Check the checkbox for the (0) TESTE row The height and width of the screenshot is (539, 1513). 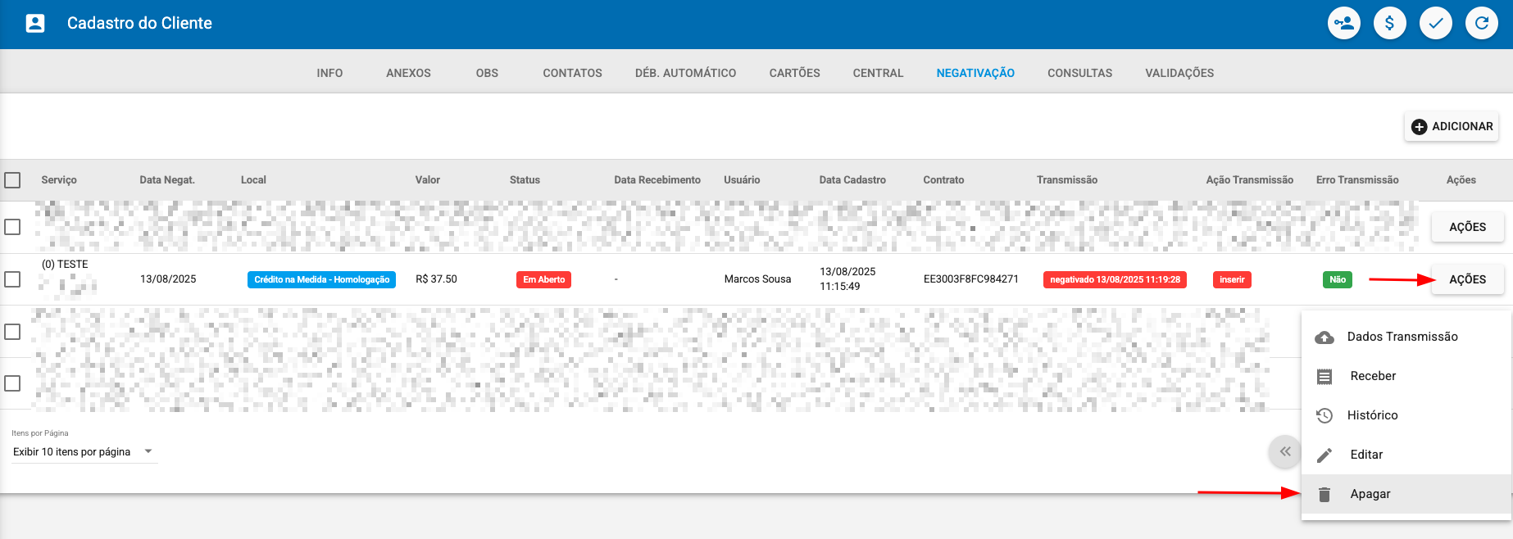tap(12, 279)
